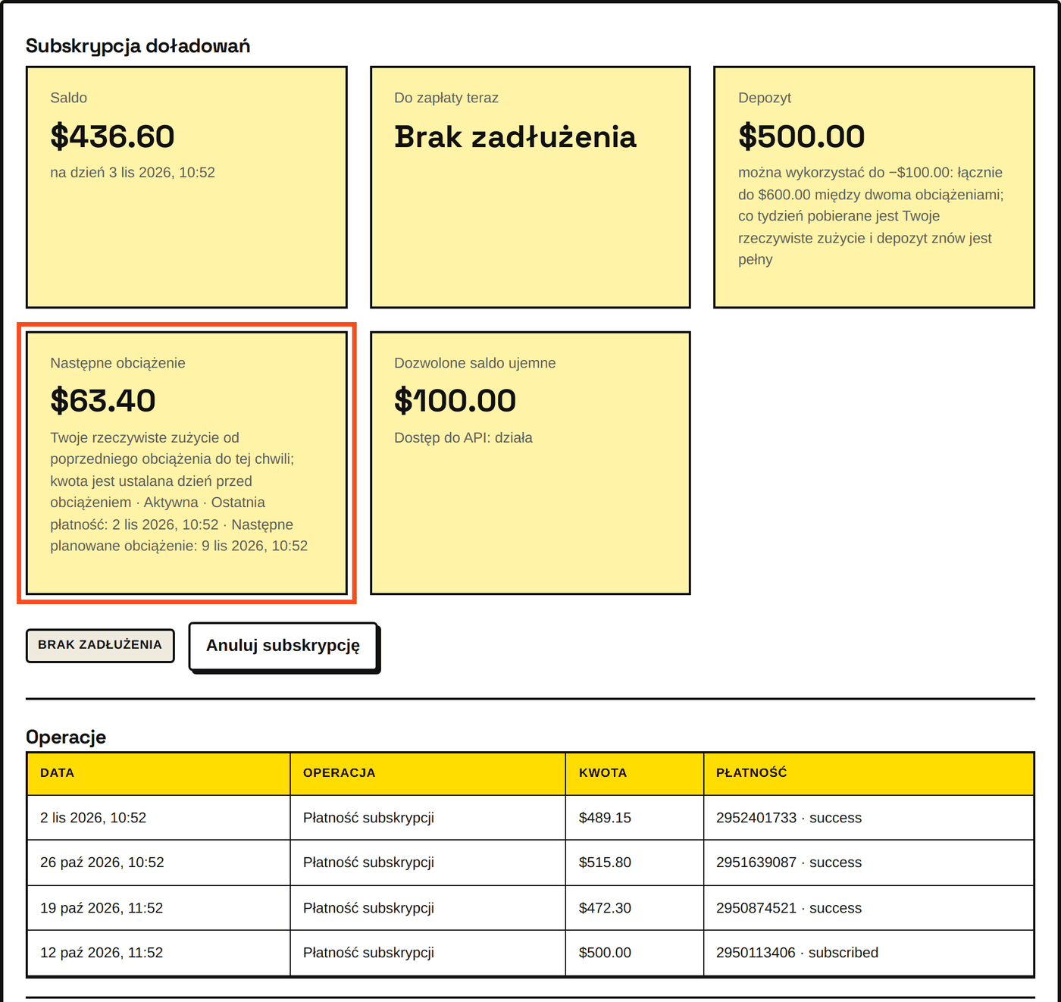Click payment ID 2952401733 success
This screenshot has height=1002, width=1061.
click(789, 818)
